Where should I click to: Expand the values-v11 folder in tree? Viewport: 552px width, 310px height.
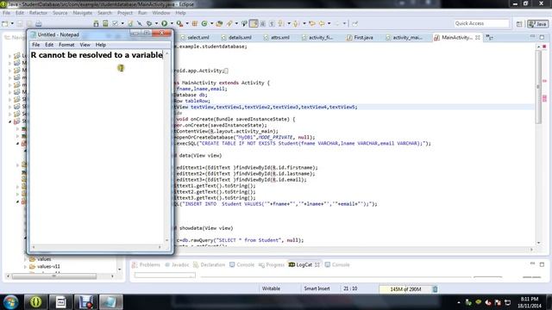tap(25, 267)
